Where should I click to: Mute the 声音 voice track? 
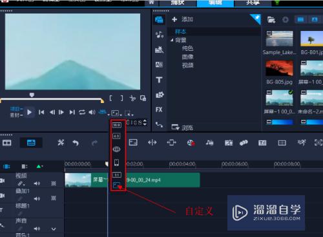(37, 229)
